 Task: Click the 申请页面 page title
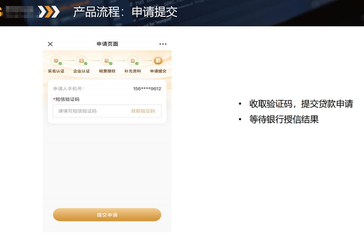tap(107, 44)
